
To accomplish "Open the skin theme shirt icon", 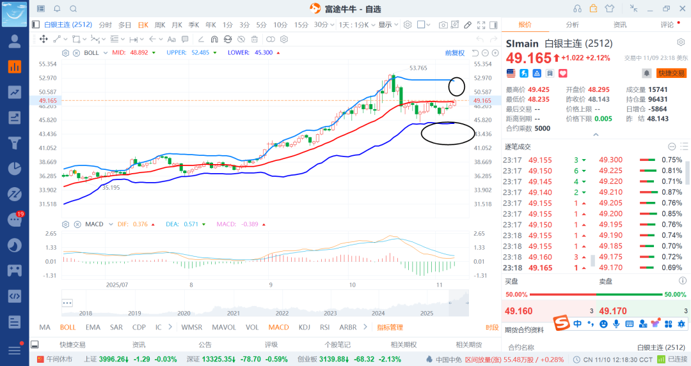I will point(610,8).
